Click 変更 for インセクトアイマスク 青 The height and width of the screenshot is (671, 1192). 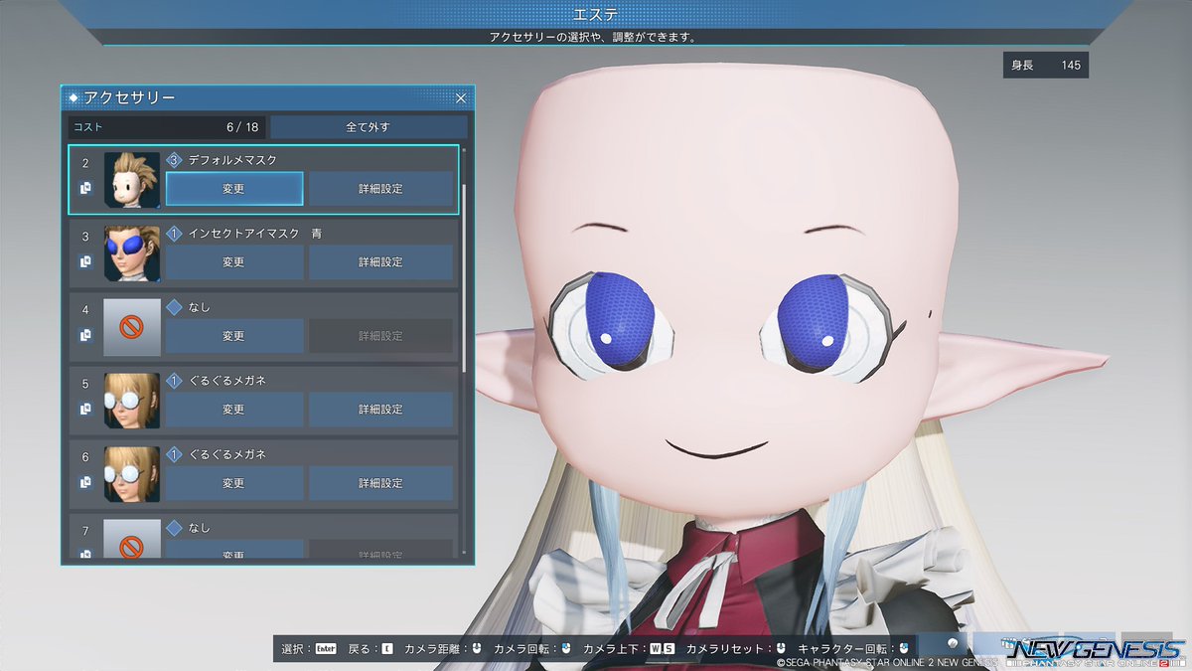point(233,262)
